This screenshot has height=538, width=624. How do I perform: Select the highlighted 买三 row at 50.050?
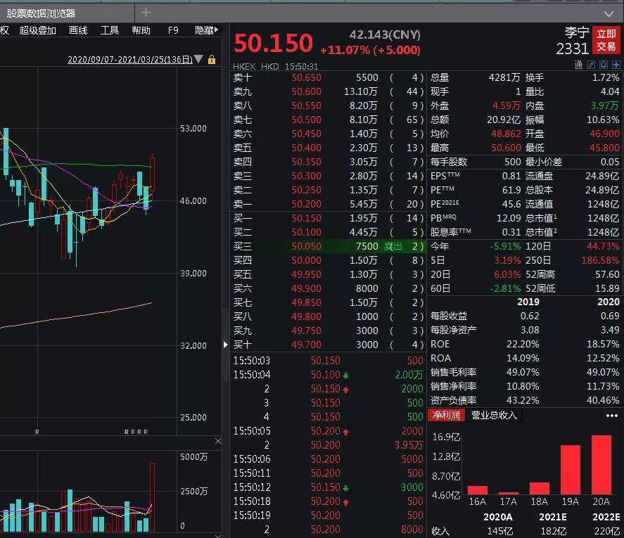click(328, 246)
